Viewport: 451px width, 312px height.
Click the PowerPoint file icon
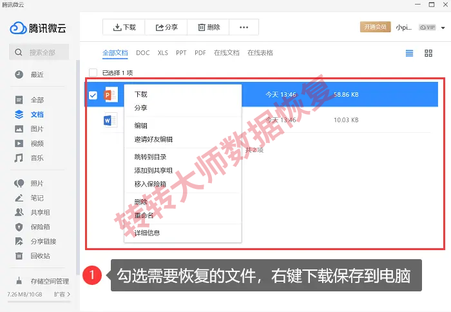[x=111, y=94]
